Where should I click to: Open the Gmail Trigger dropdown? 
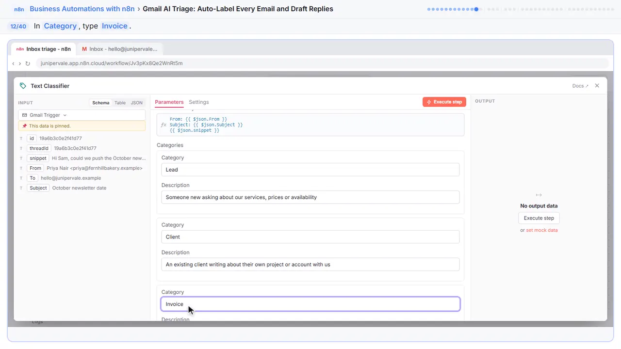[x=82, y=115]
